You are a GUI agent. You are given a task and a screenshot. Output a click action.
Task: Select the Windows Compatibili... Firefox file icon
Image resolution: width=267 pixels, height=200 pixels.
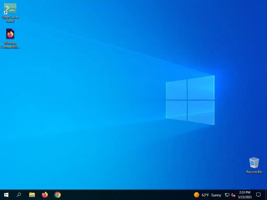tap(10, 39)
